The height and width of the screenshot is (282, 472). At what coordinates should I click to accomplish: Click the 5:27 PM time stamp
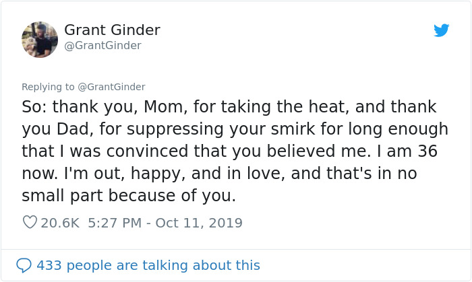click(114, 222)
